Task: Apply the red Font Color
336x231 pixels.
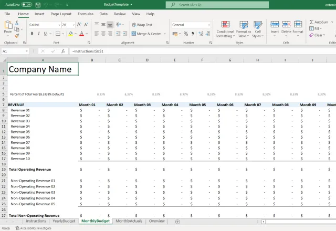Action: click(x=82, y=34)
